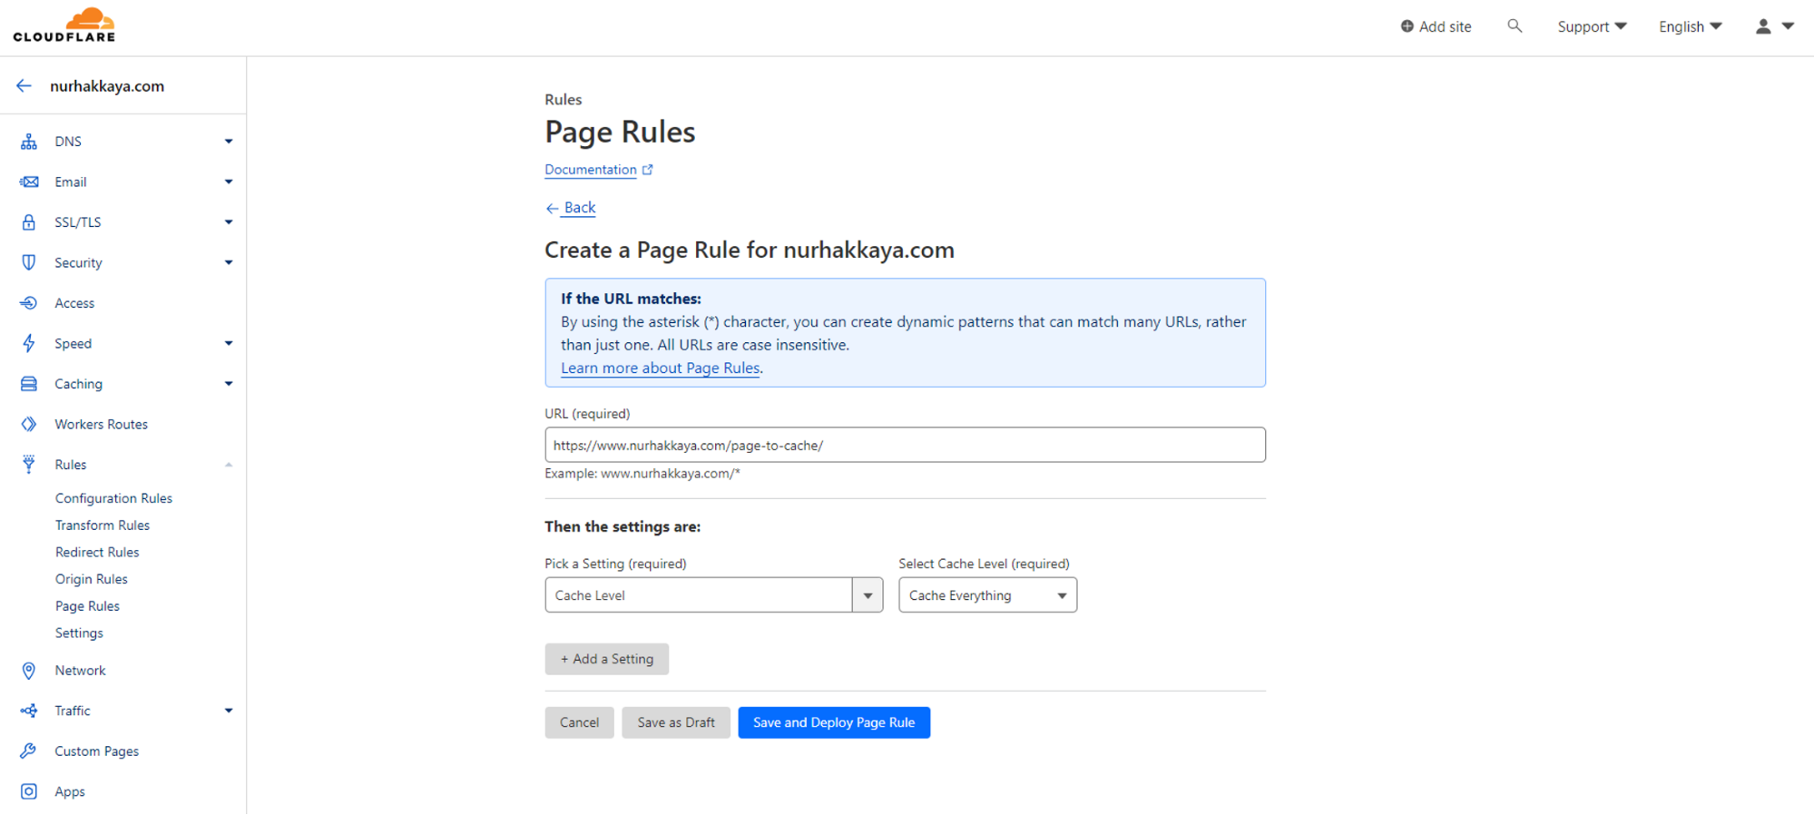Viewport: 1814px width, 815px height.
Task: Open Apps in sidebar
Action: click(x=70, y=791)
